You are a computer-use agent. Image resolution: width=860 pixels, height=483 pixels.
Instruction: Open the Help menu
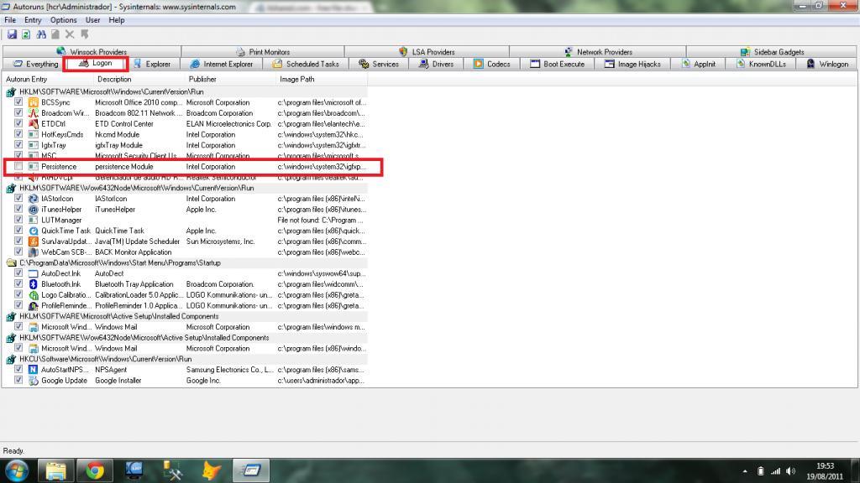[x=116, y=20]
